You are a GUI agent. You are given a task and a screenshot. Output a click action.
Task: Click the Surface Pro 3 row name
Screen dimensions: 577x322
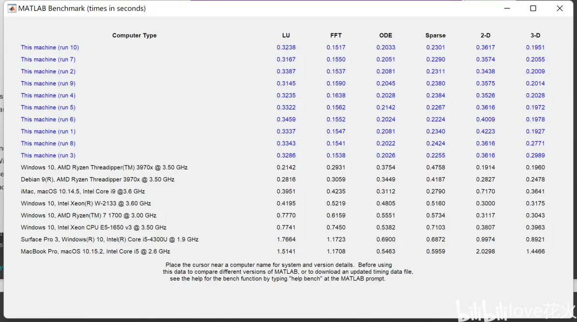click(110, 239)
